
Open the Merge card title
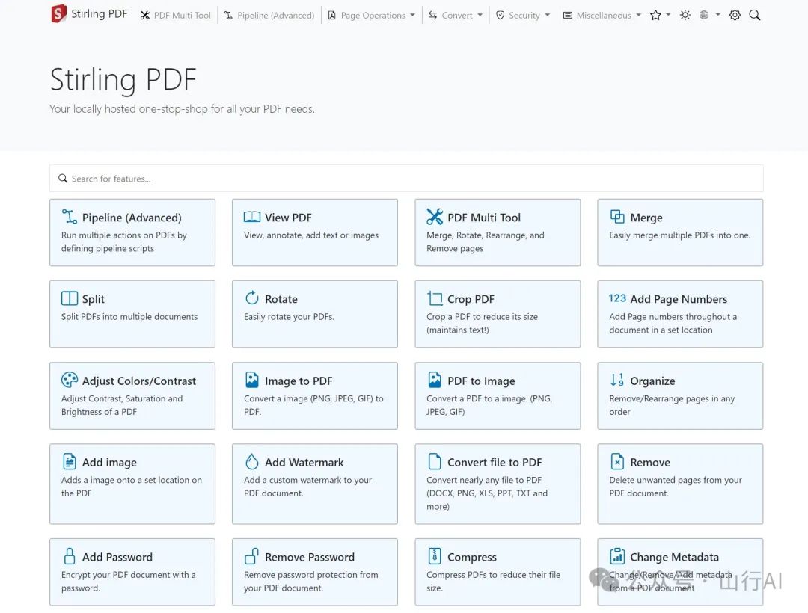point(646,218)
